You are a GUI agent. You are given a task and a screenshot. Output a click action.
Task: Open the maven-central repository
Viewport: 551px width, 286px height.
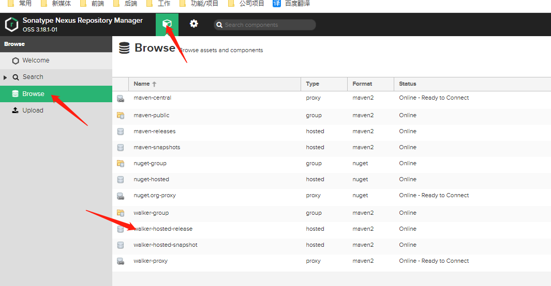pyautogui.click(x=152, y=98)
